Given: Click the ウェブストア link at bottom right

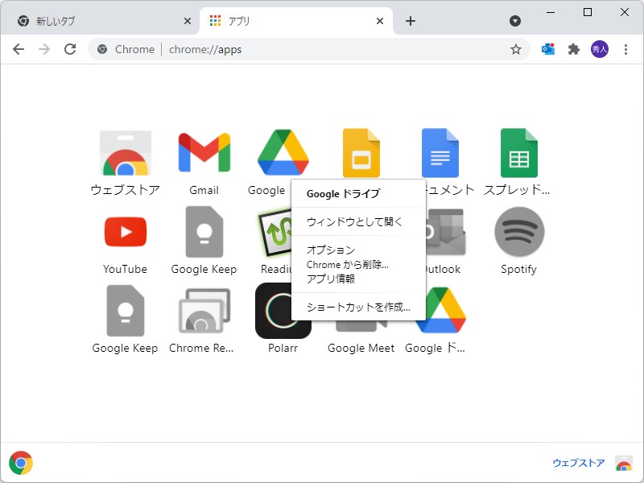Looking at the screenshot, I should (577, 462).
